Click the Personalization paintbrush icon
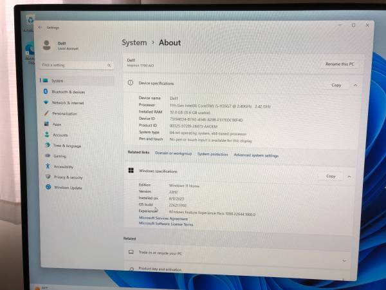The width and height of the screenshot is (386, 290). 46,114
